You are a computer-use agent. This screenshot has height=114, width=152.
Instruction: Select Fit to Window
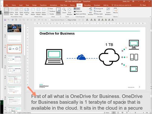[x=70, y=11]
